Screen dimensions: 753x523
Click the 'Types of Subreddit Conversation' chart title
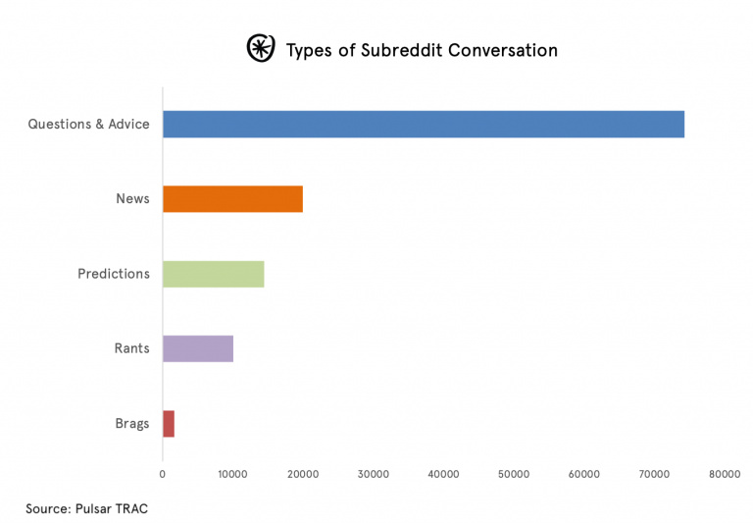click(422, 50)
